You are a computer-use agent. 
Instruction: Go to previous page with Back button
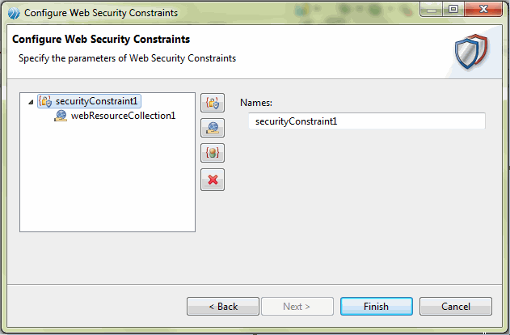pos(223,307)
